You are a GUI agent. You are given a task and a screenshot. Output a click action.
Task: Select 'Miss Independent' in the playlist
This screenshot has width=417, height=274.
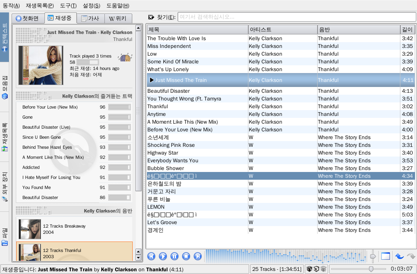[x=281, y=46]
